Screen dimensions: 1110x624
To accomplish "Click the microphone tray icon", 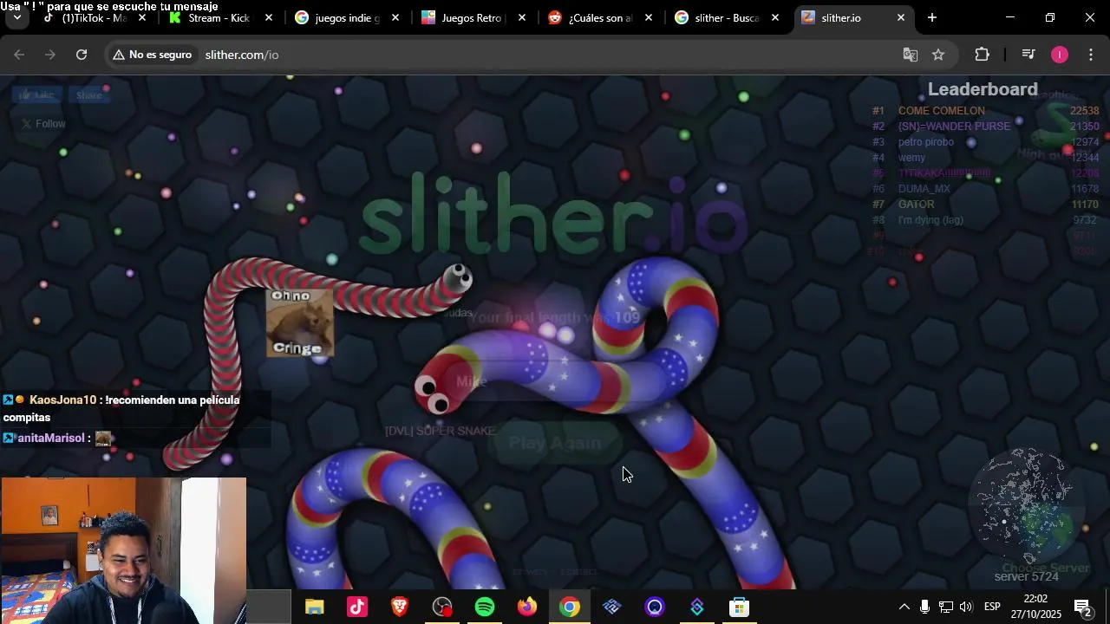I will (x=924, y=607).
